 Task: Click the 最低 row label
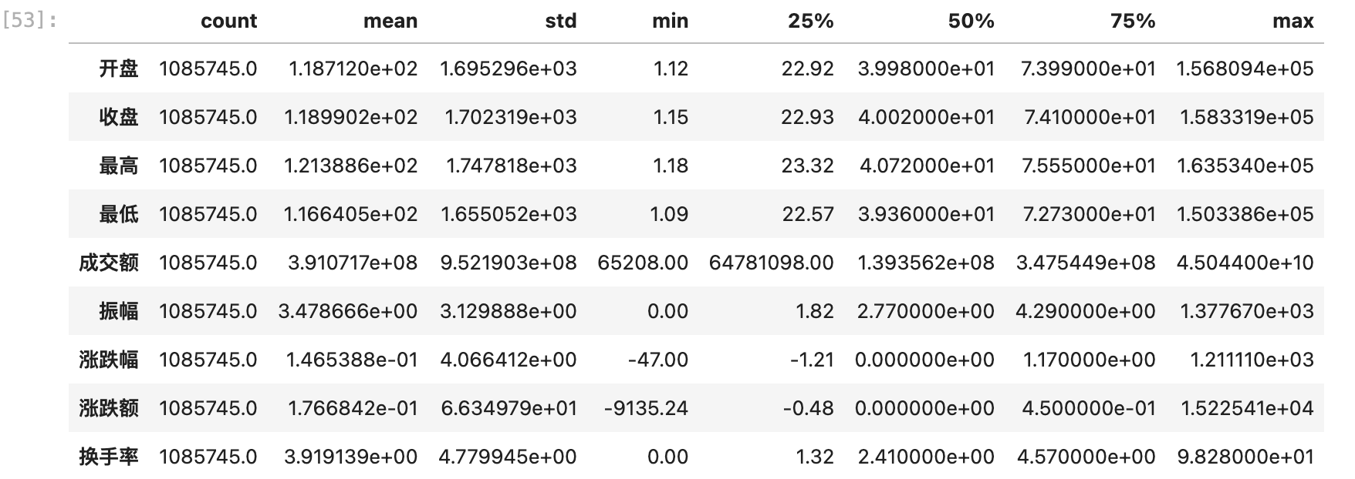point(119,214)
